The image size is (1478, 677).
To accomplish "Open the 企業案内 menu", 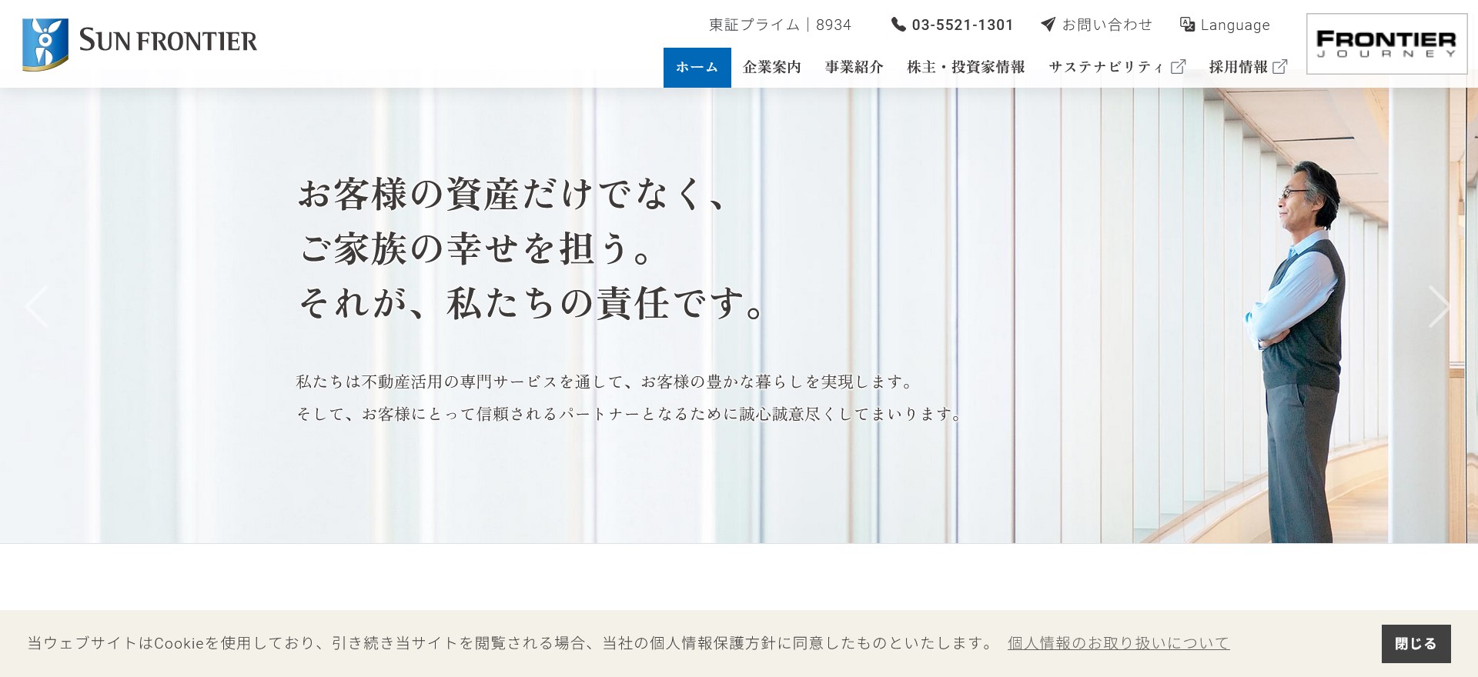I will (x=771, y=68).
